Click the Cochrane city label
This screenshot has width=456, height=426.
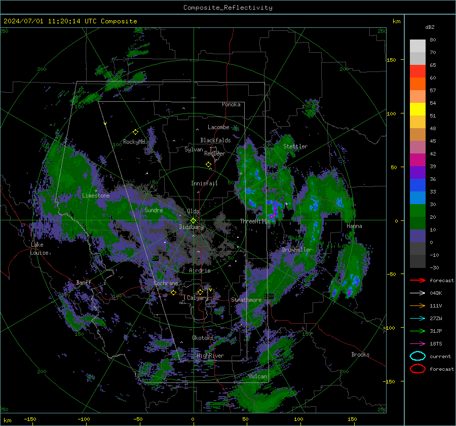tap(166, 283)
